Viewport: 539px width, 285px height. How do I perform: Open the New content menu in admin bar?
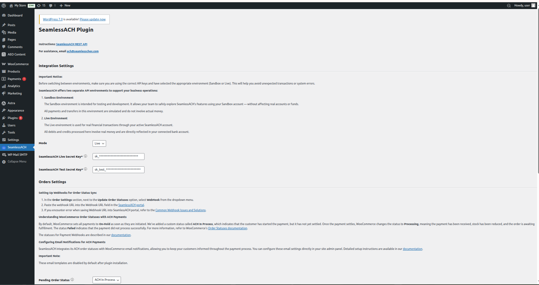tap(65, 5)
